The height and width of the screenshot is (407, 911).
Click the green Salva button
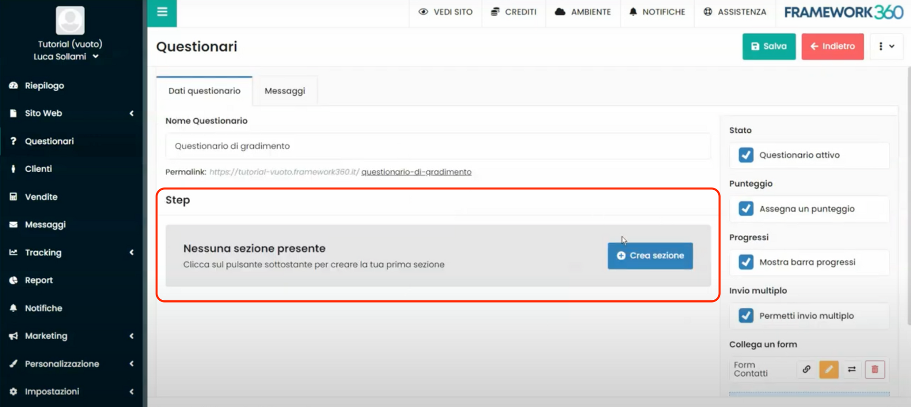coord(769,46)
